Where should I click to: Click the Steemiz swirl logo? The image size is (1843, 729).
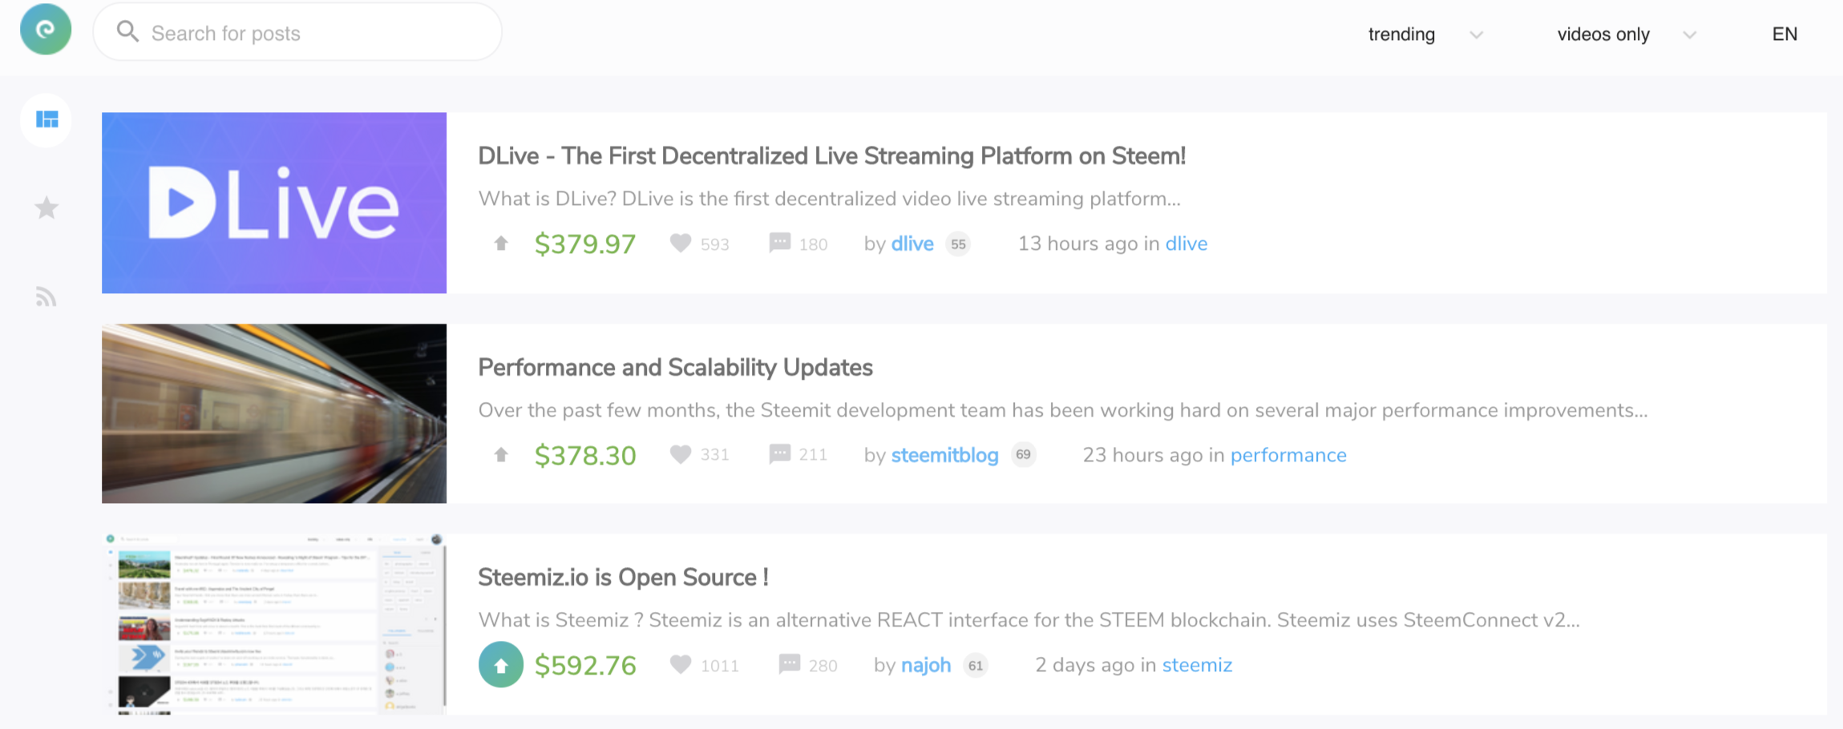pyautogui.click(x=46, y=30)
